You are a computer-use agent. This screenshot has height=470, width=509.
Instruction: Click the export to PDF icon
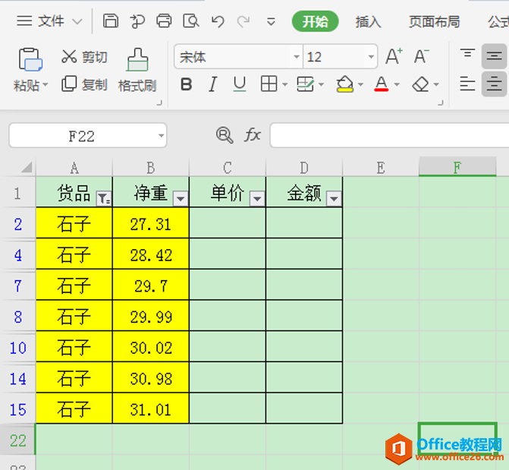coord(137,21)
